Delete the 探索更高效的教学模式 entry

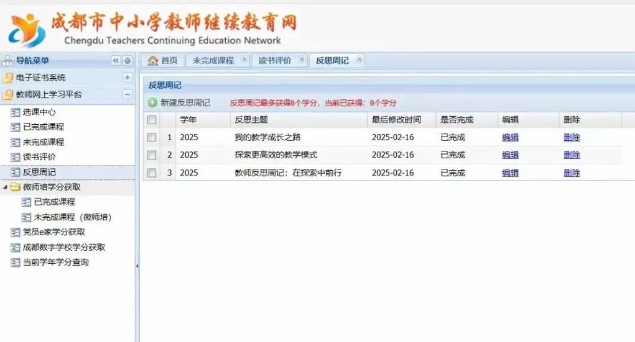pyautogui.click(x=572, y=155)
